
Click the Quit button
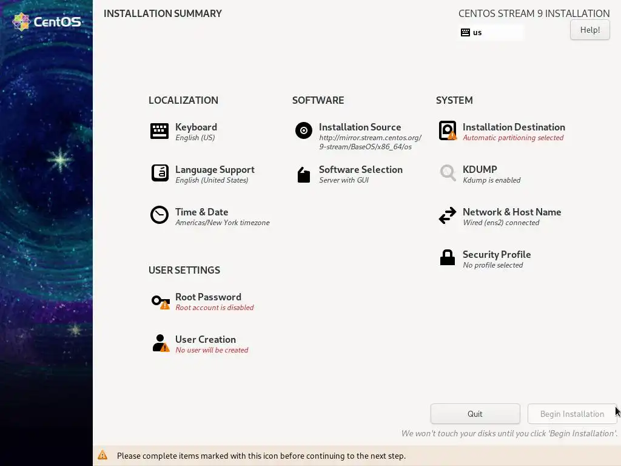tap(475, 414)
